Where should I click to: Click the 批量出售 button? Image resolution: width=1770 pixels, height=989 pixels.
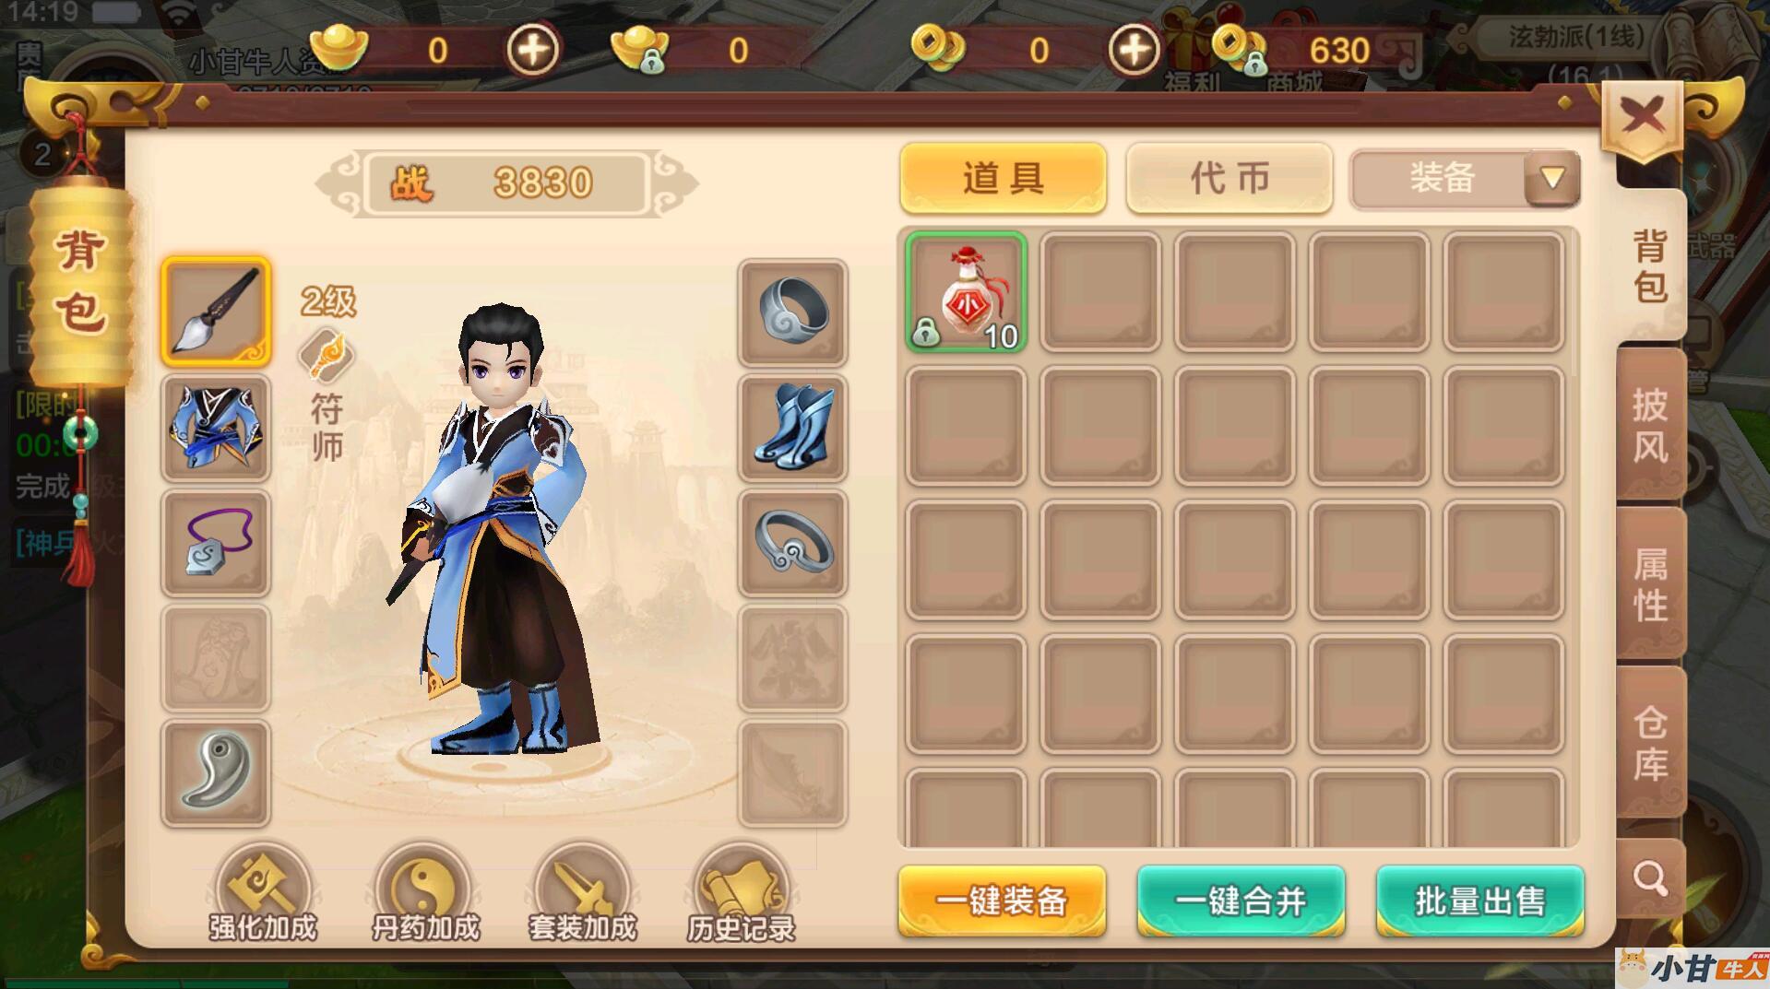click(x=1479, y=901)
